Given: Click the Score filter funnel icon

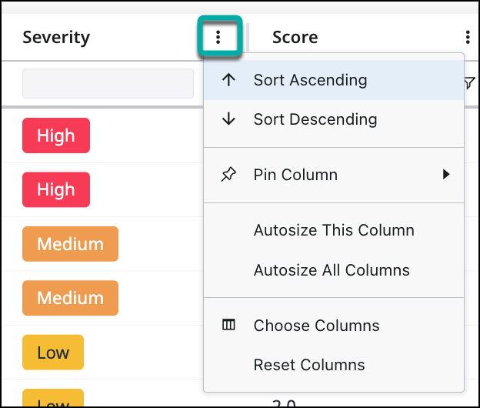Looking at the screenshot, I should coord(469,83).
